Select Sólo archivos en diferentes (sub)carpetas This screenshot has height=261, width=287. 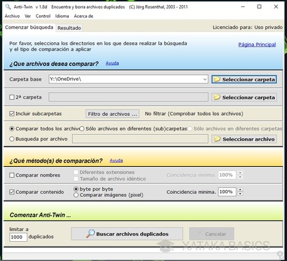(x=82, y=129)
